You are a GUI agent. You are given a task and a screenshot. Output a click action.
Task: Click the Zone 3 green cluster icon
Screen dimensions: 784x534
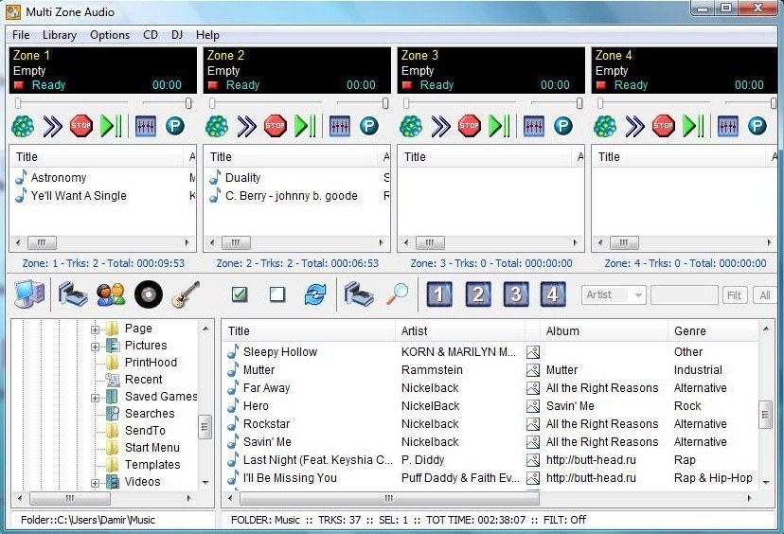[x=411, y=126]
